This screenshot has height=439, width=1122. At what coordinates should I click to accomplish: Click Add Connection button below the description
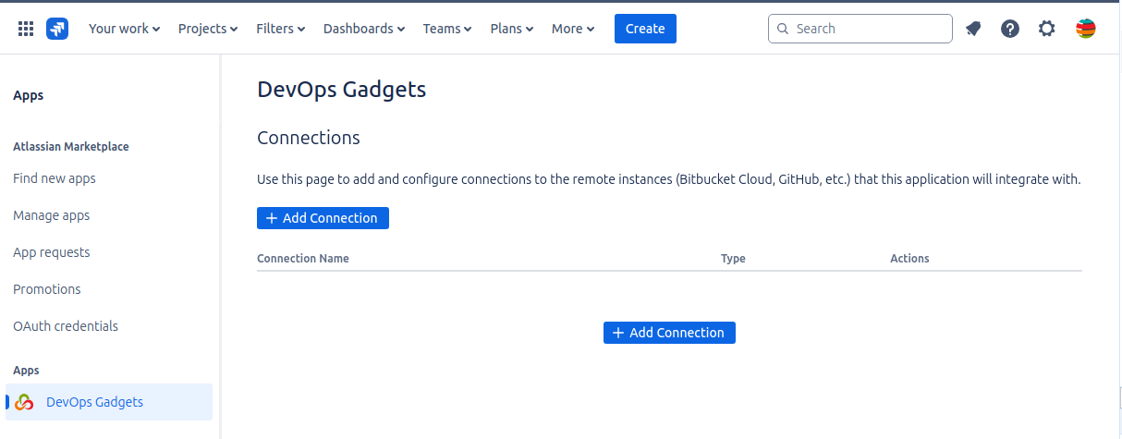323,218
